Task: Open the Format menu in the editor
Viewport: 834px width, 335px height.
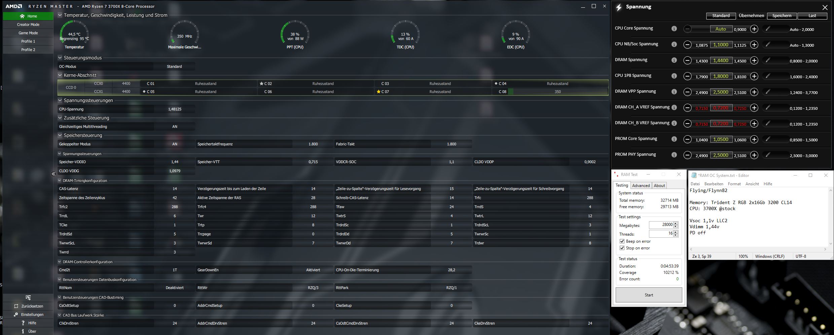Action: point(734,184)
